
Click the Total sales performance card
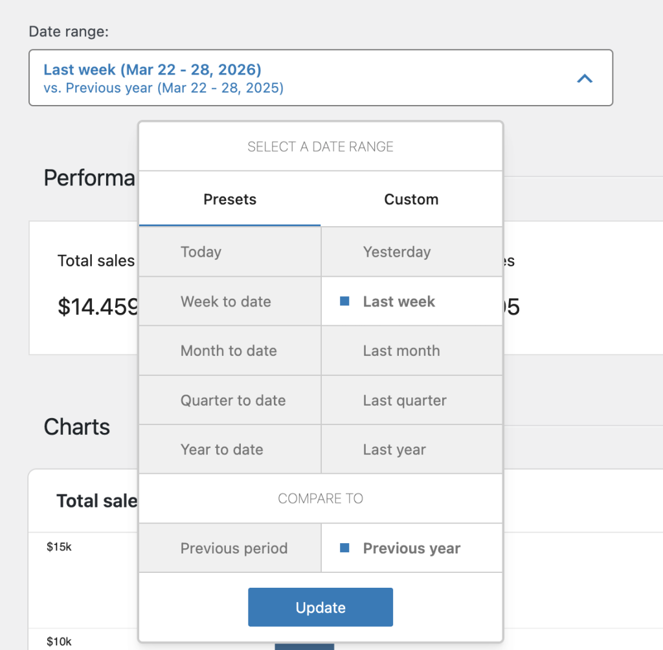[x=83, y=288]
